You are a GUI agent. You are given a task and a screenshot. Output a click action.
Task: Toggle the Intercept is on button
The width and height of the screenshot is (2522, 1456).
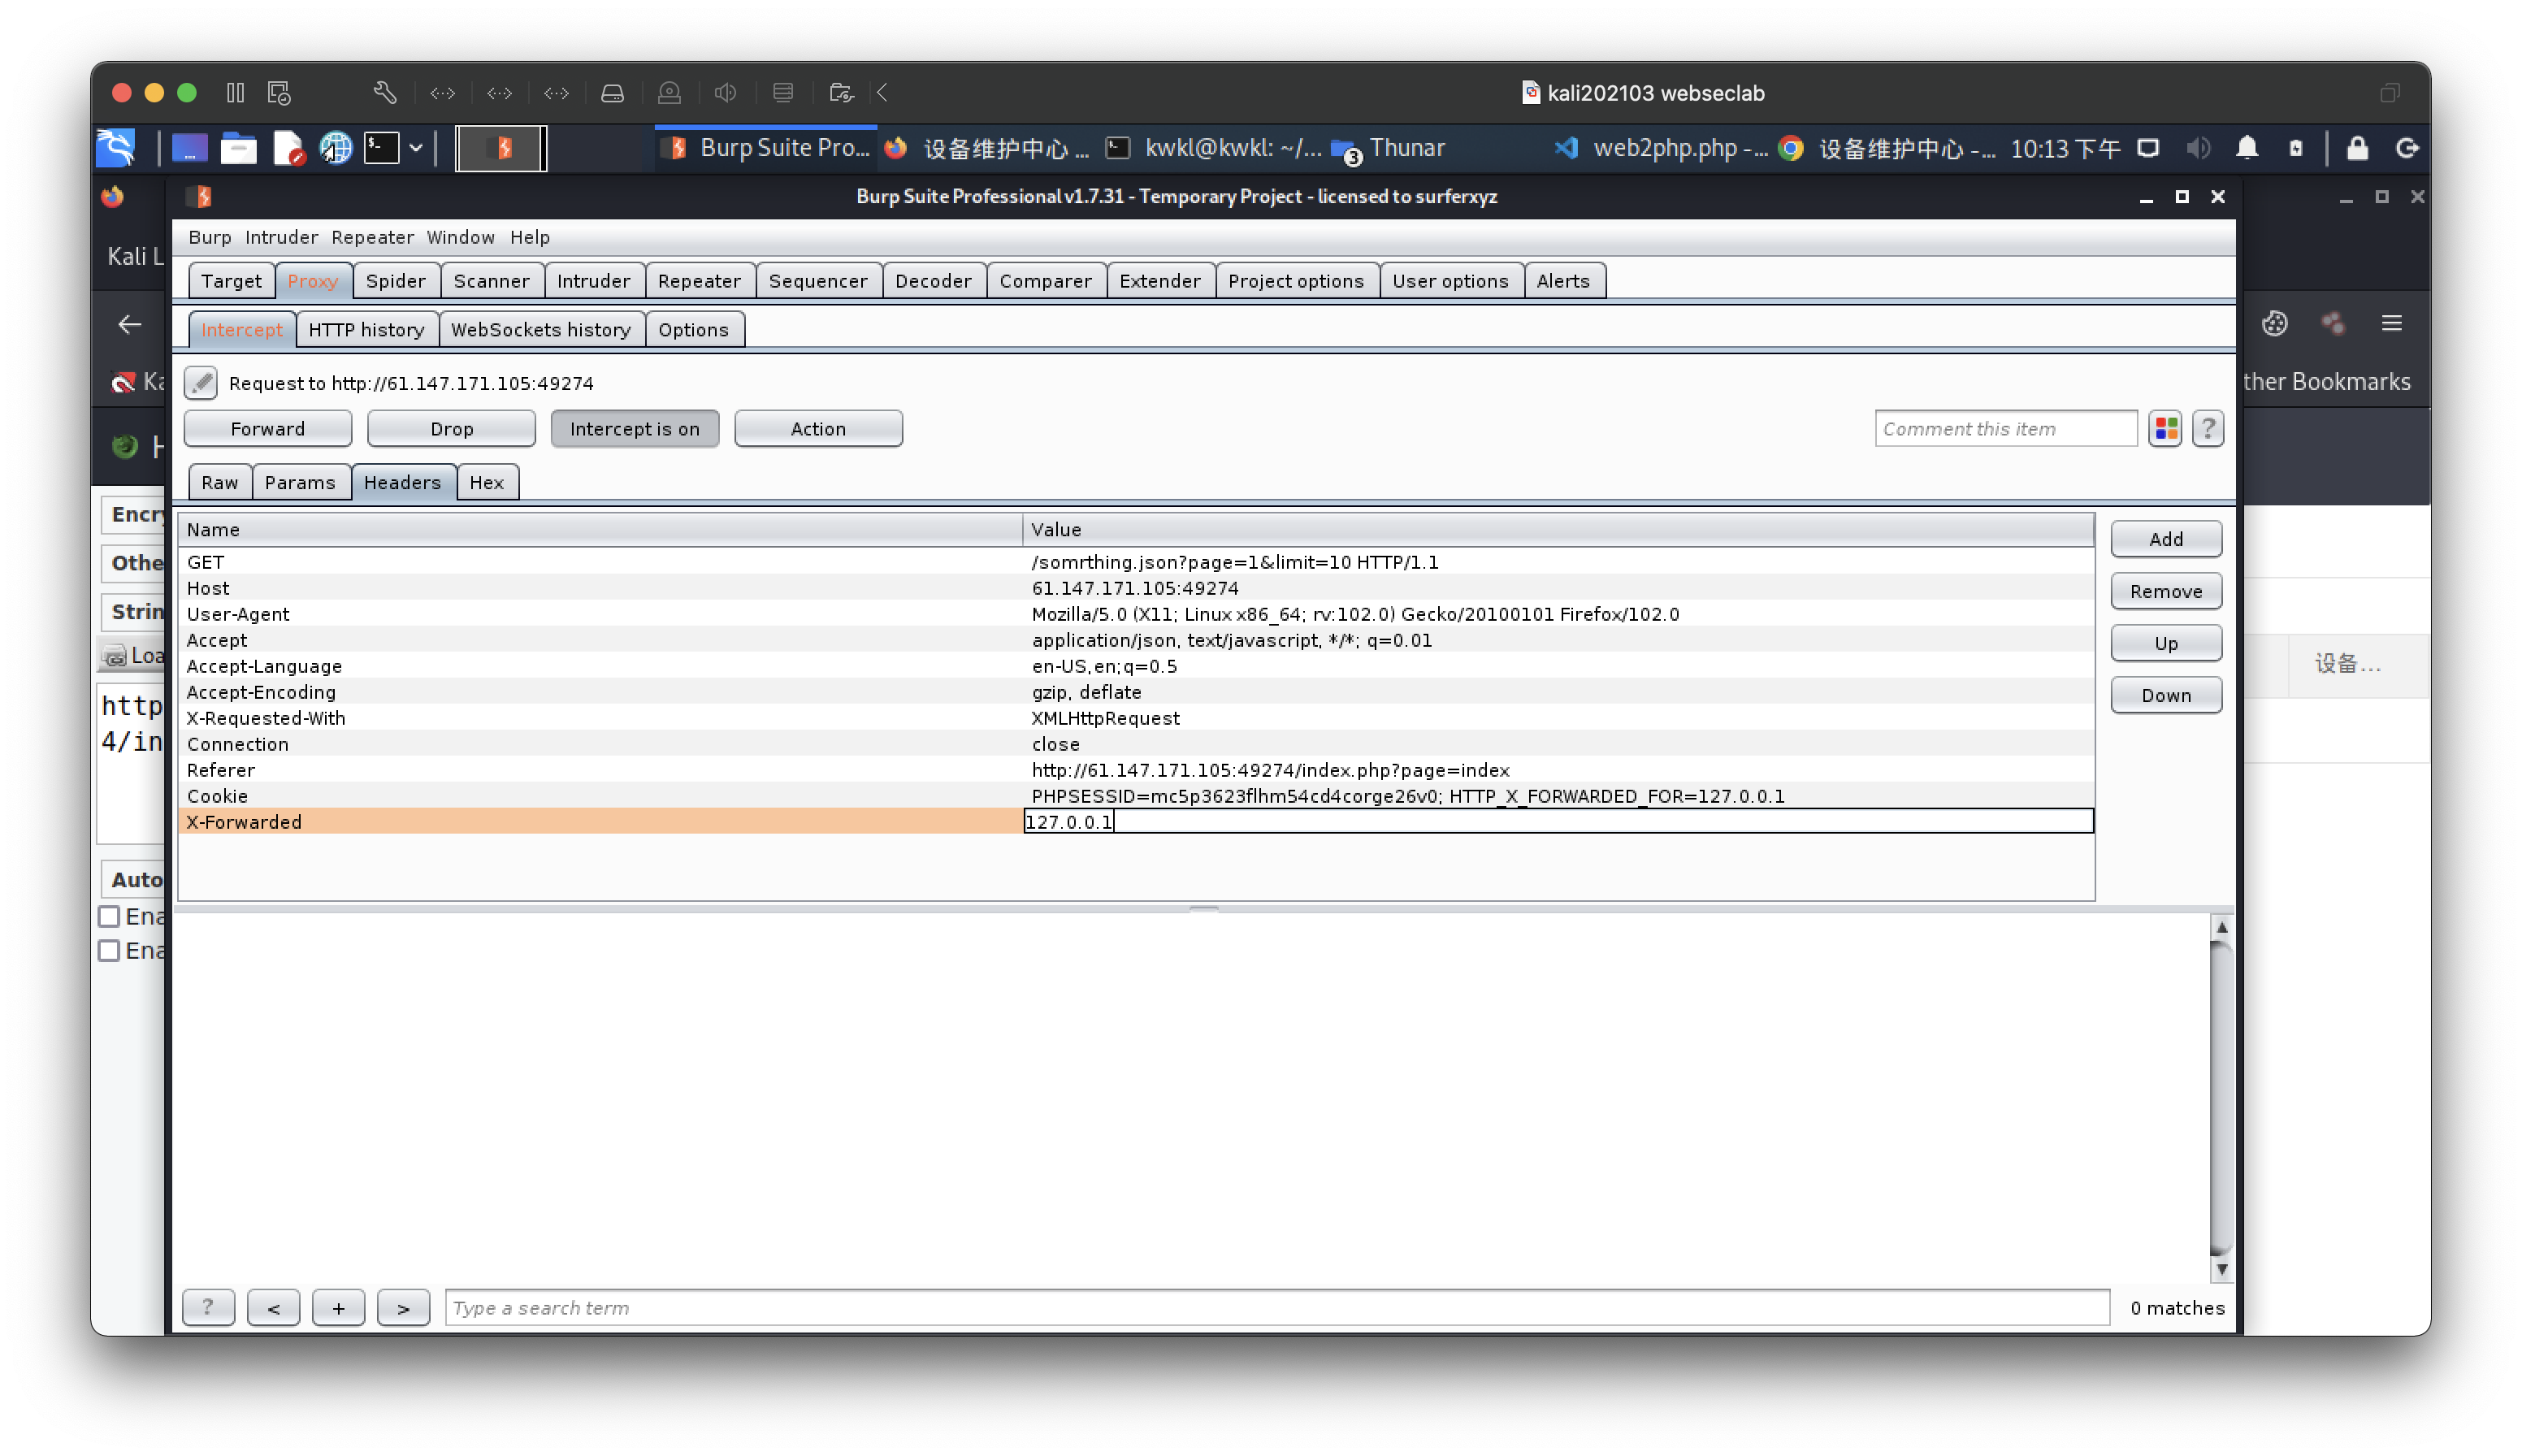coord(634,428)
